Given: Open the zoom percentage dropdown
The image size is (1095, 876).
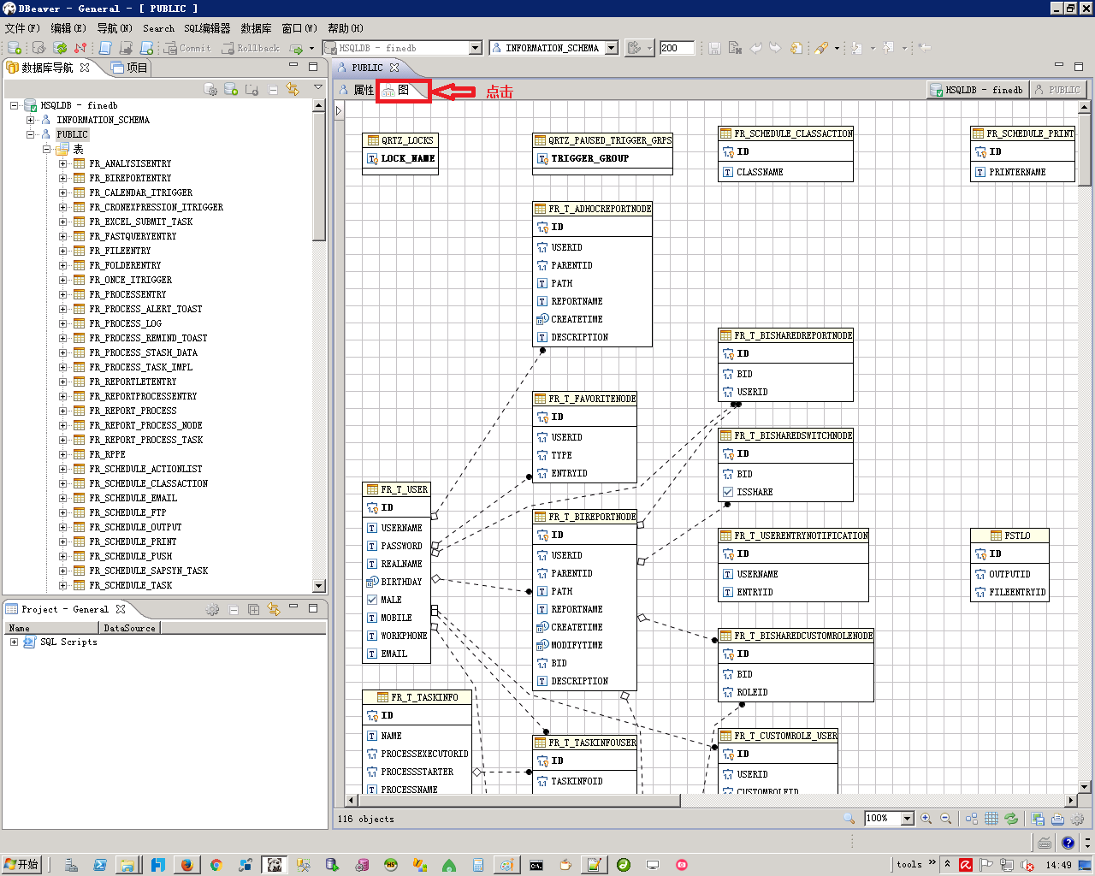Looking at the screenshot, I should (x=908, y=819).
